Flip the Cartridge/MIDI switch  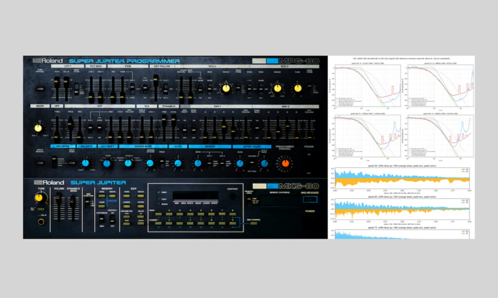[101, 219]
